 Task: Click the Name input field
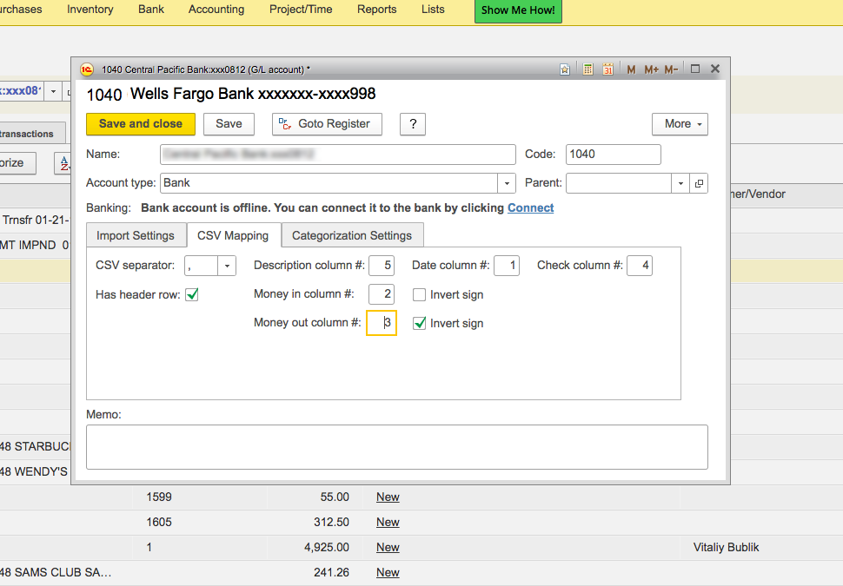click(x=337, y=155)
